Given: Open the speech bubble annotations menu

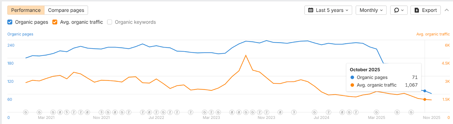Looking at the screenshot, I should tap(399, 10).
